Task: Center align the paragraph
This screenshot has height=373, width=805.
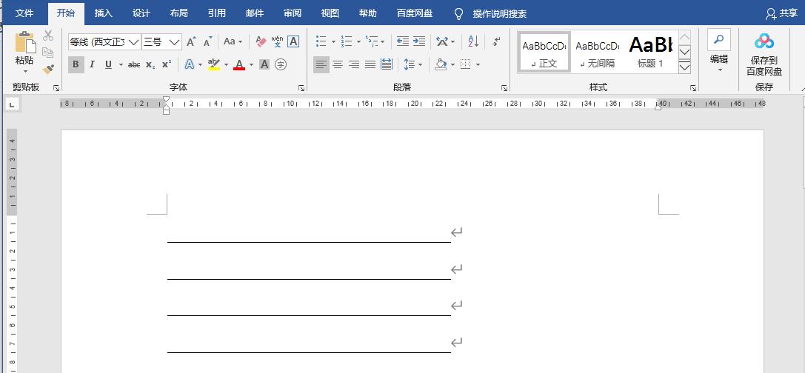Action: tap(338, 64)
